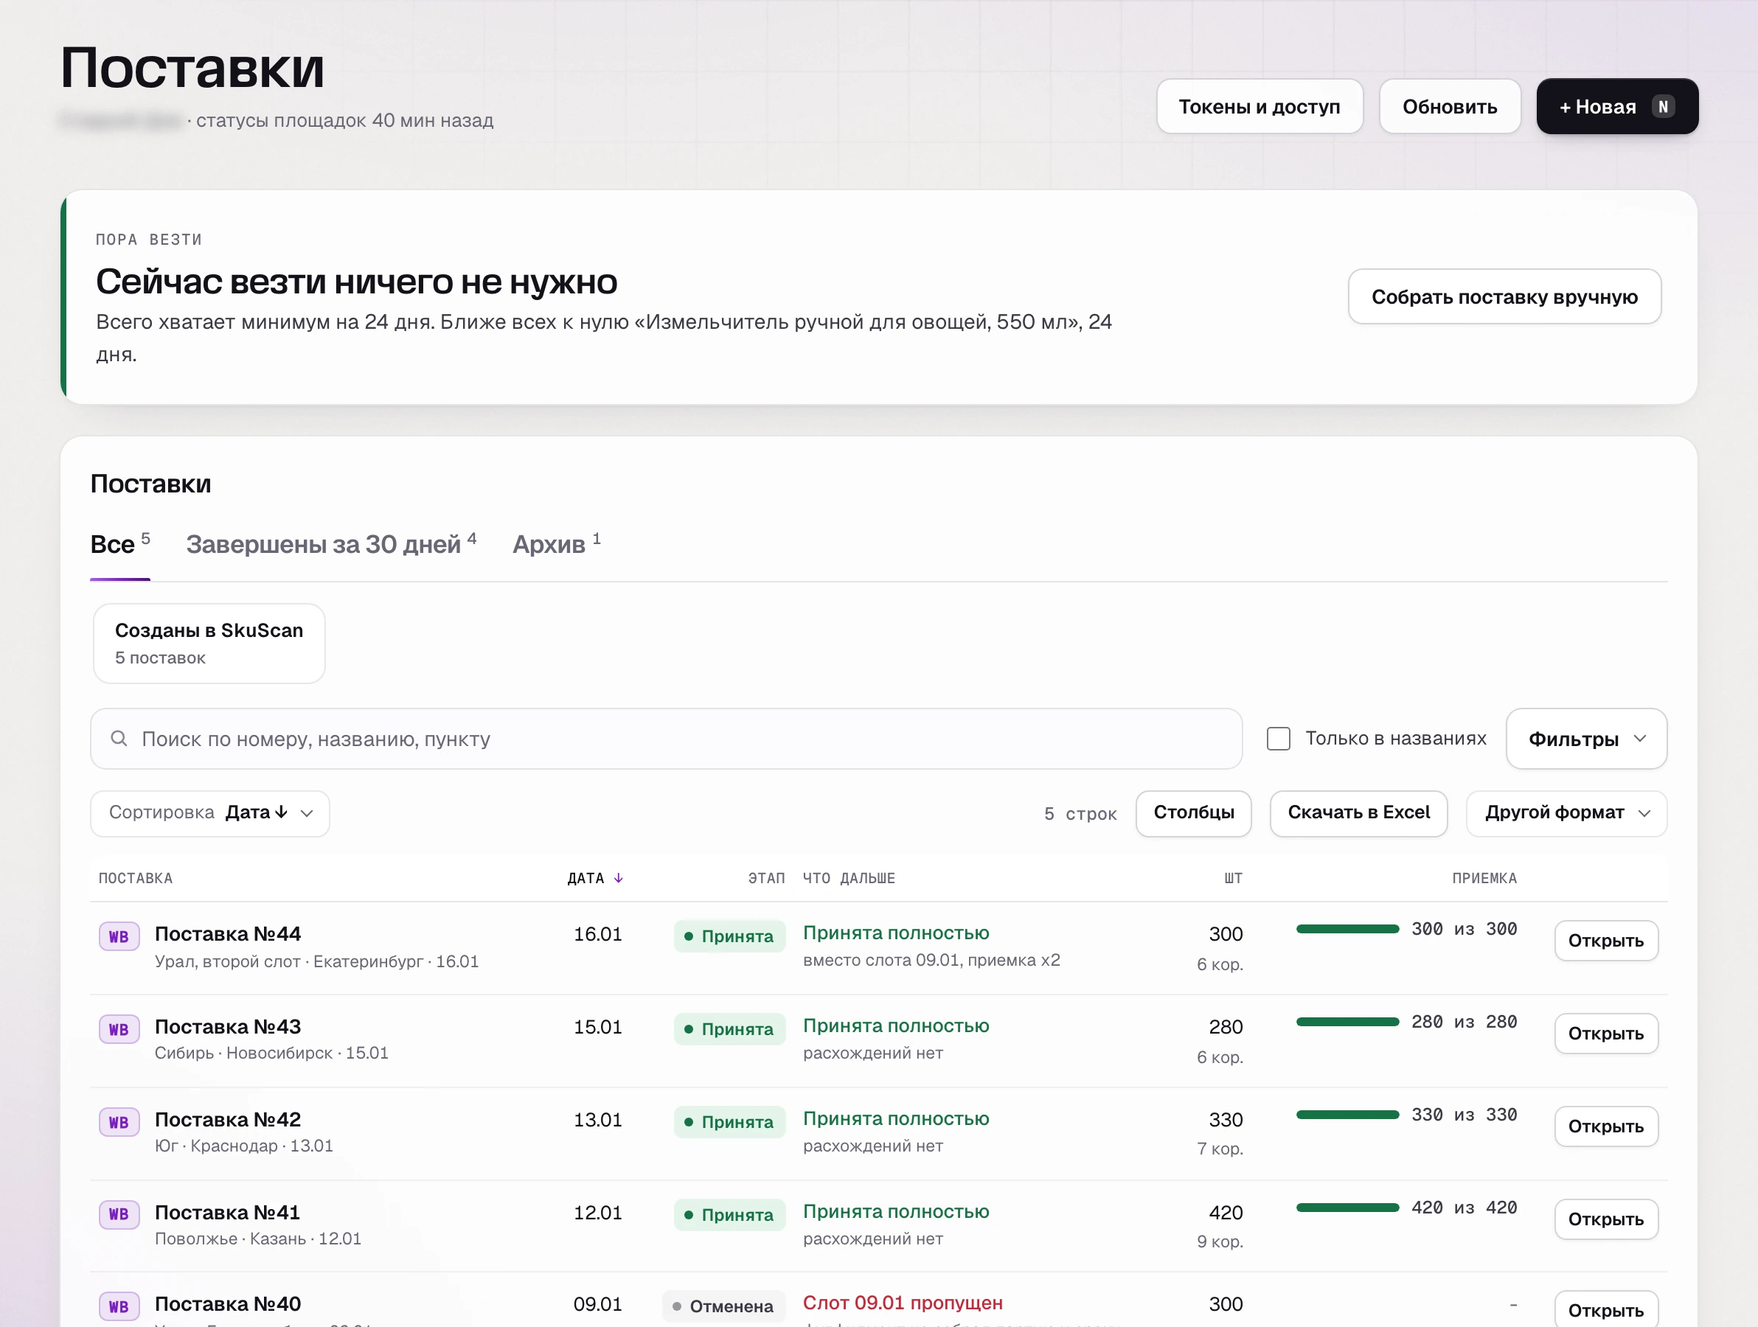The height and width of the screenshot is (1327, 1758).
Task: Switch to Завершены за 30 дней tab
Action: (331, 545)
